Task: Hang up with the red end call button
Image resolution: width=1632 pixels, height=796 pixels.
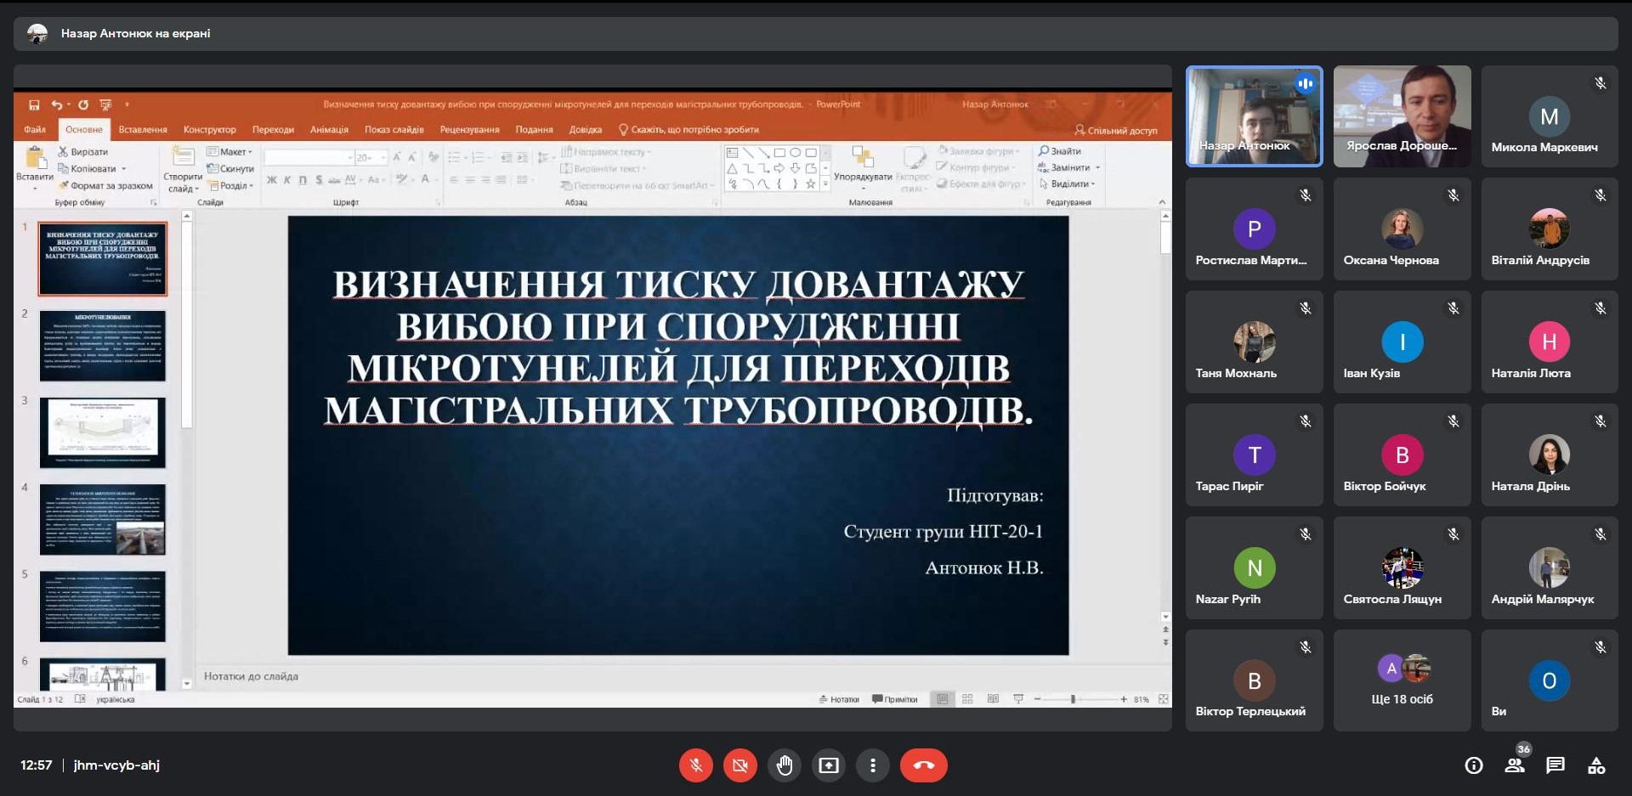Action: point(925,765)
